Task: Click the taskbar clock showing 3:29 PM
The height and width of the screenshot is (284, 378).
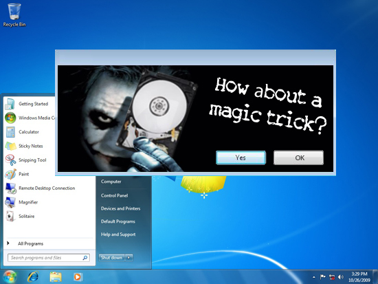Action: pyautogui.click(x=359, y=277)
